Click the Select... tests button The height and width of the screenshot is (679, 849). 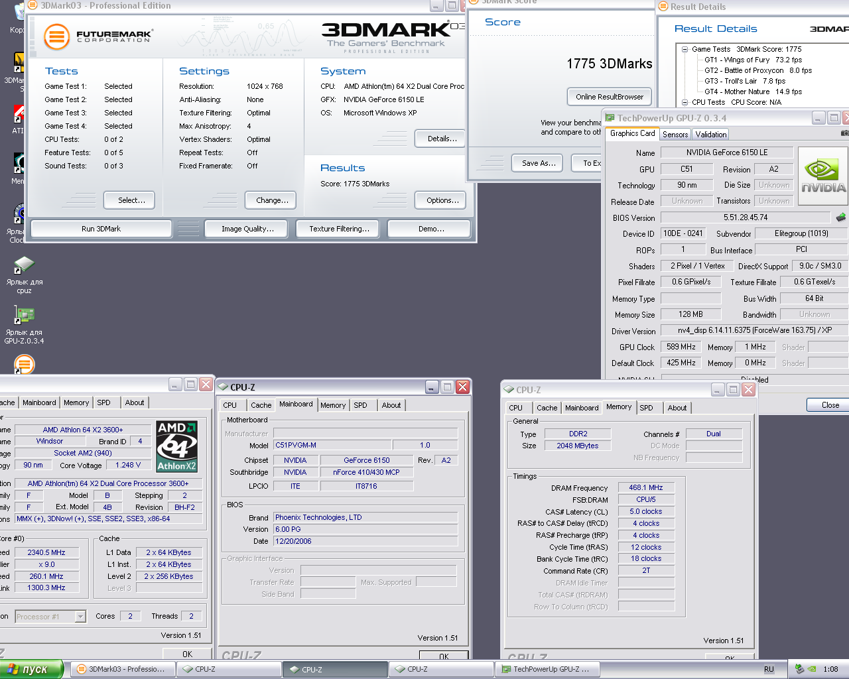[129, 200]
